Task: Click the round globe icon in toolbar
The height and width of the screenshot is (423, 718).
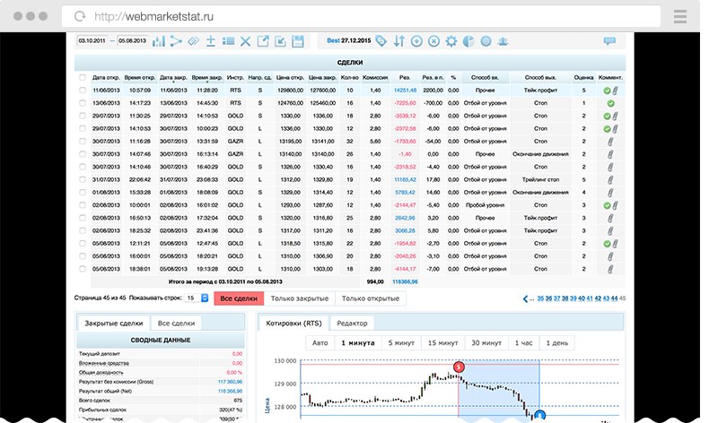Action: tap(486, 41)
